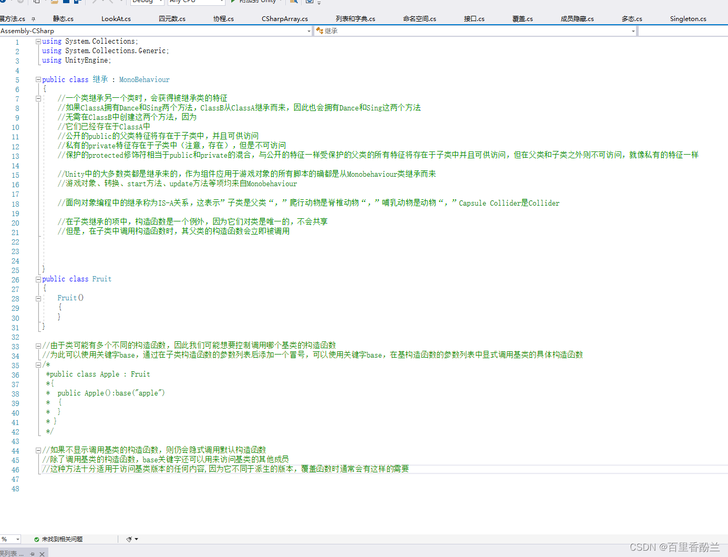Pin the 展方法.cs tab with pushpin icon
Image resolution: width=728 pixels, height=557 pixels.
(x=34, y=19)
